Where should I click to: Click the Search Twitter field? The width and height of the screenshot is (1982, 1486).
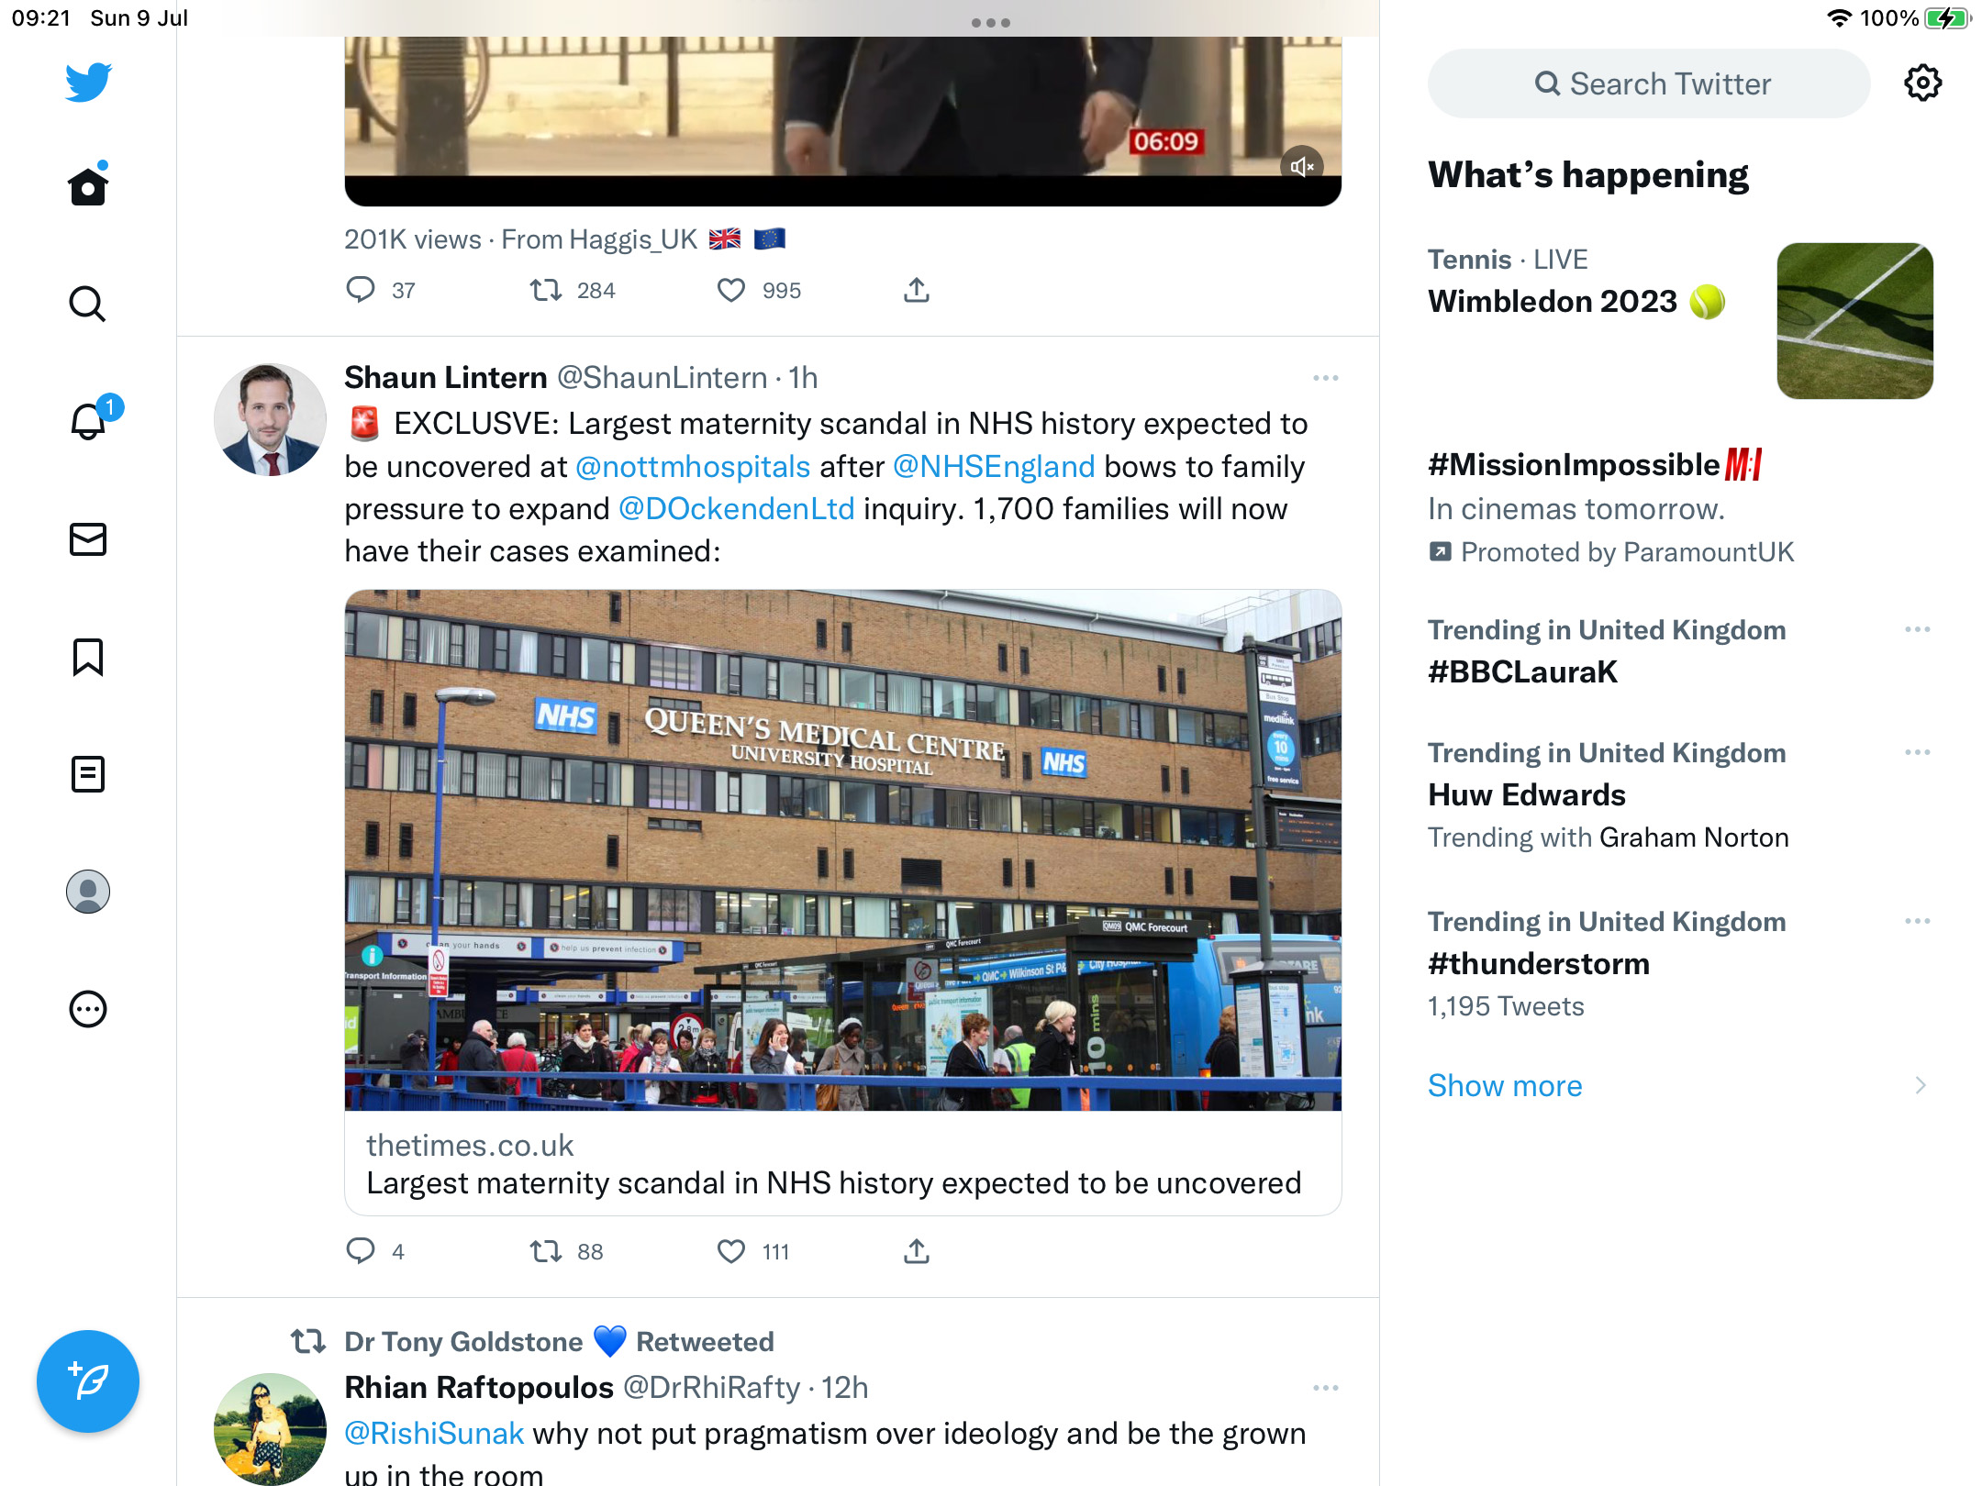point(1649,83)
